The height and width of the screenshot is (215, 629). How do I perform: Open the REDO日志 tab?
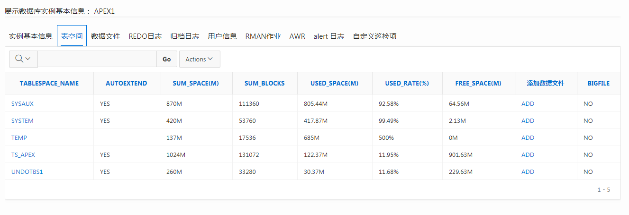click(x=145, y=36)
